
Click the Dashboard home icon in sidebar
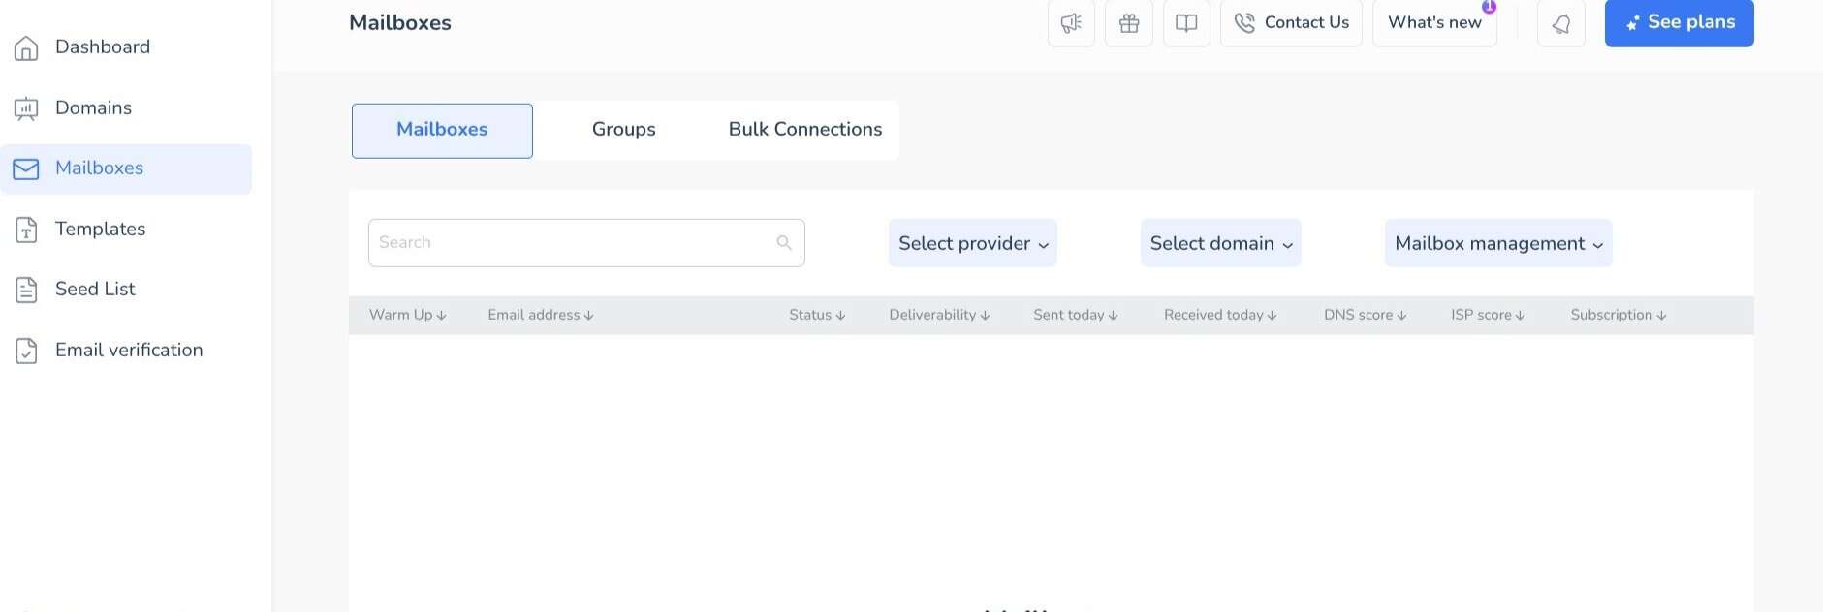26,47
